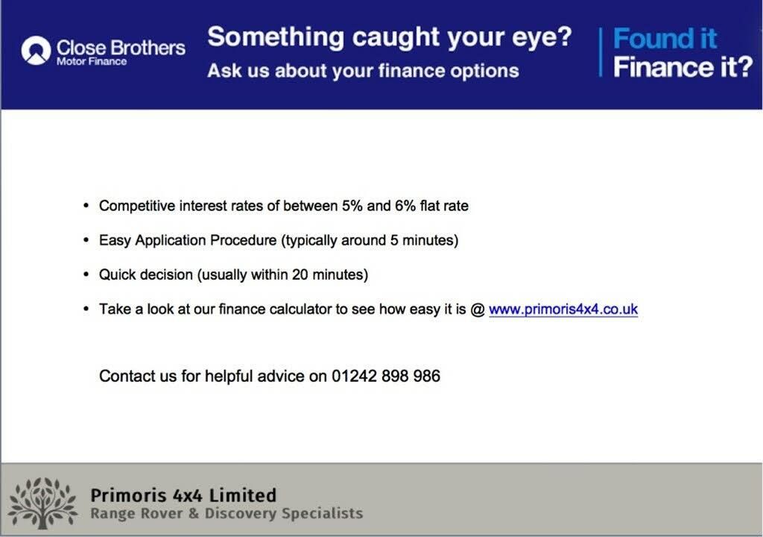
Task: Click the blue "Found it" slogan
Action: pos(665,39)
